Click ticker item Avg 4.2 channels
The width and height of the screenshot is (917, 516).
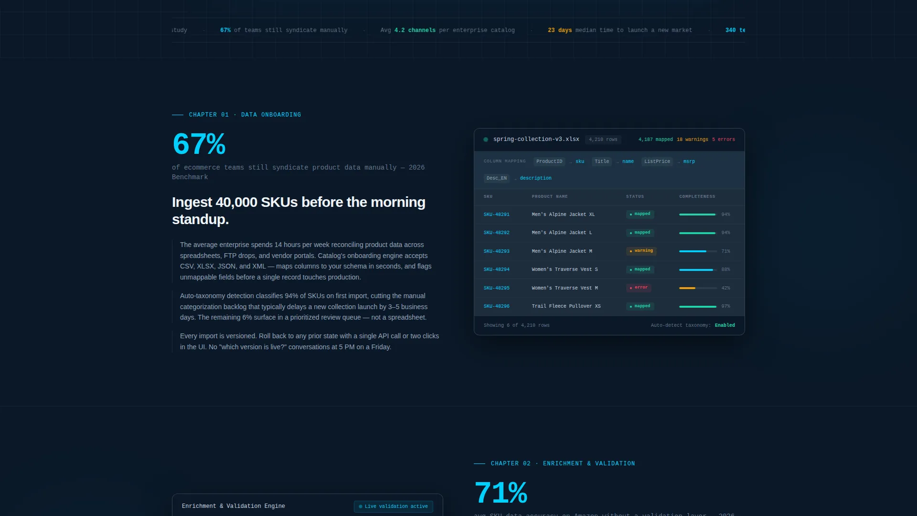pos(448,30)
